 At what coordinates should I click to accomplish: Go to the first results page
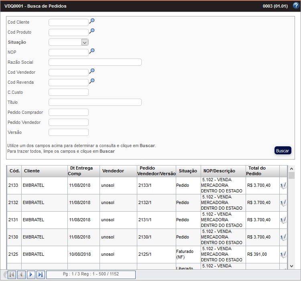[12, 275]
